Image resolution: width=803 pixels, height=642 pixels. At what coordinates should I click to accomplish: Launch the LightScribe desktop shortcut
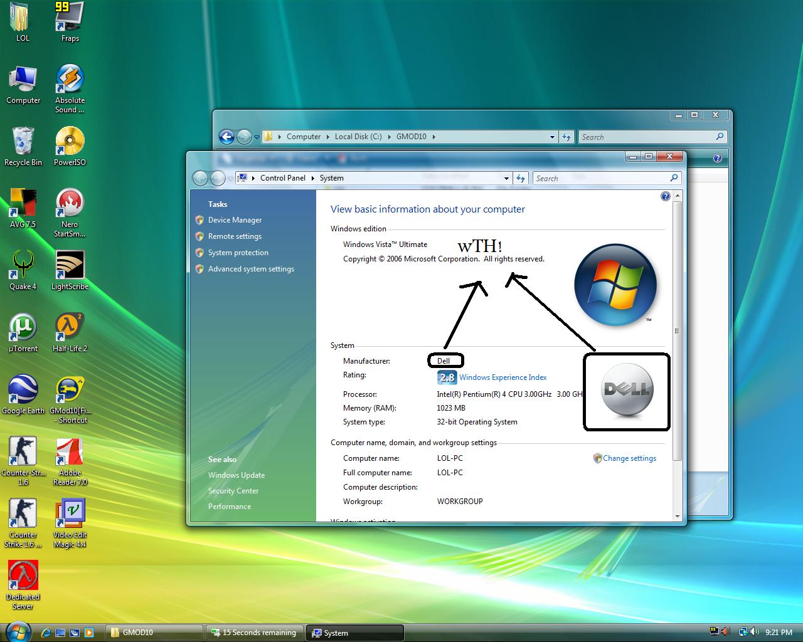pyautogui.click(x=70, y=270)
